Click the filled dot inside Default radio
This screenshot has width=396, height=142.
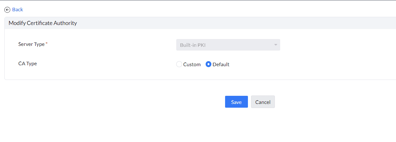click(208, 64)
